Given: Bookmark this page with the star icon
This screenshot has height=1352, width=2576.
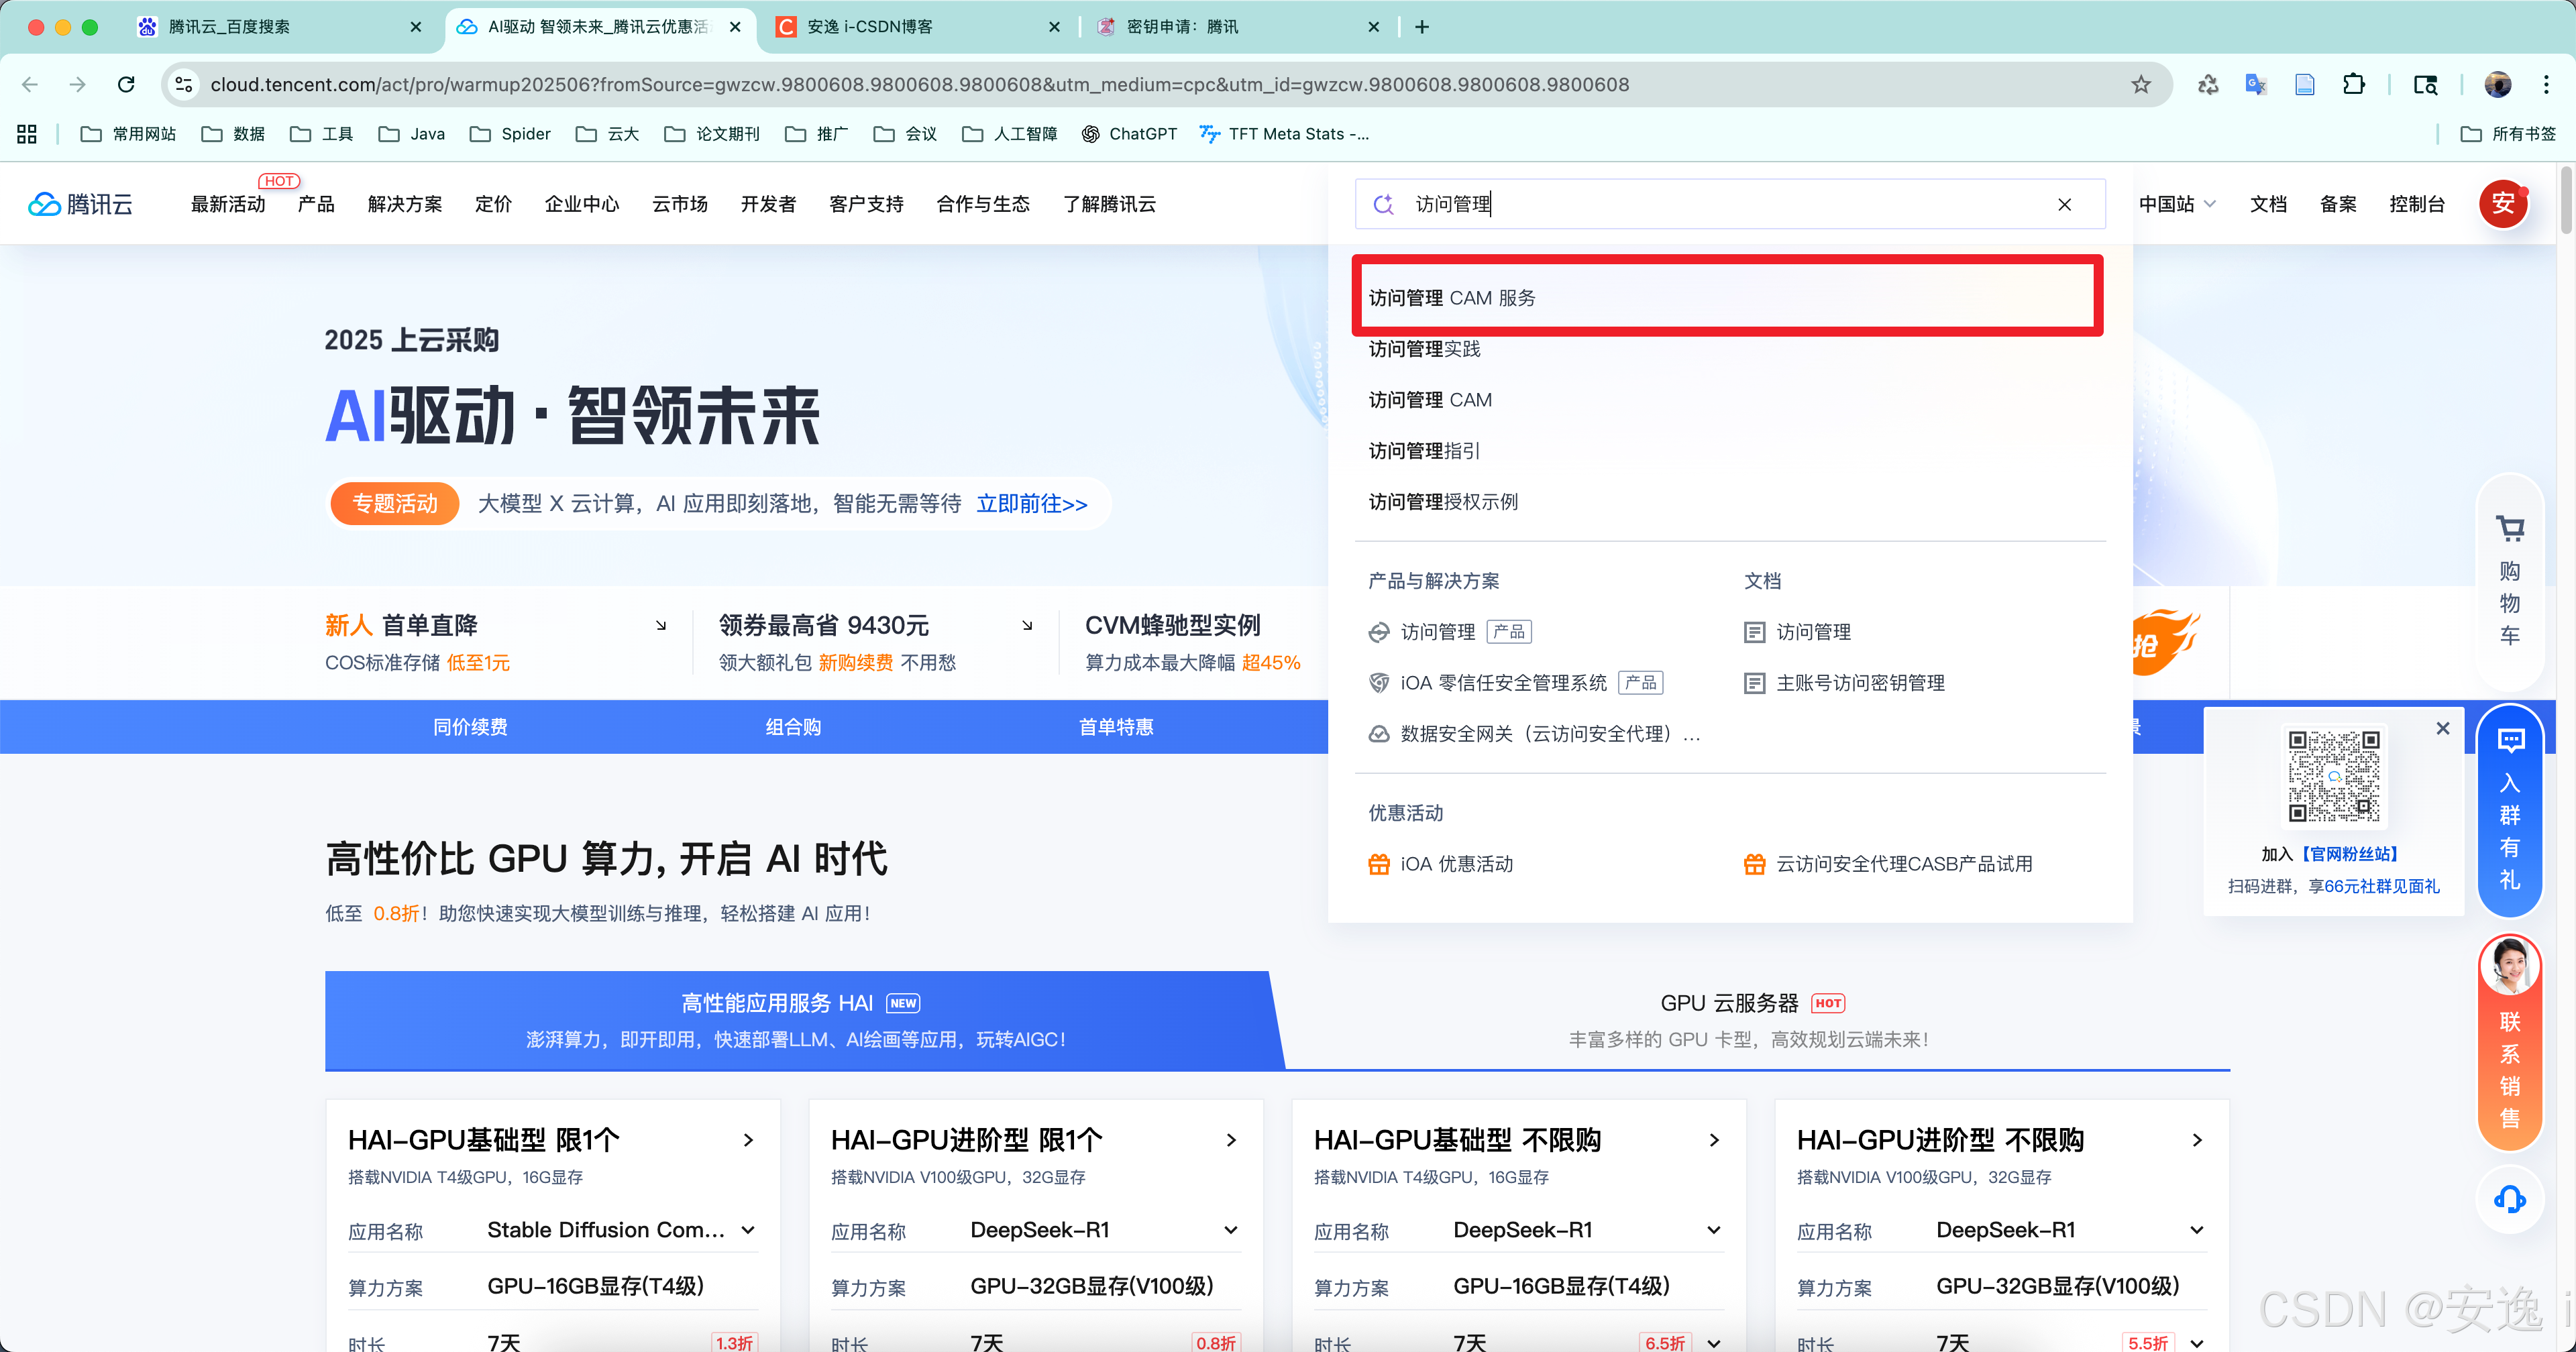Looking at the screenshot, I should point(2140,84).
